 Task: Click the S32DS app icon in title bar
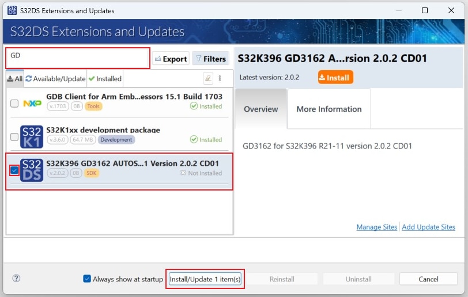click(12, 10)
